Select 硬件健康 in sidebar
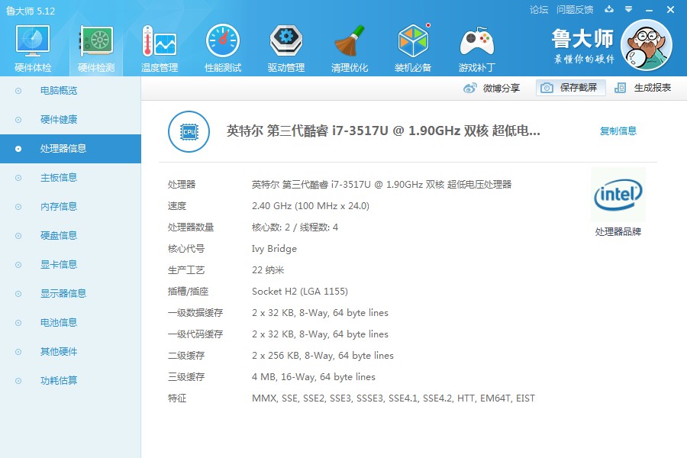The image size is (687, 458). point(70,120)
